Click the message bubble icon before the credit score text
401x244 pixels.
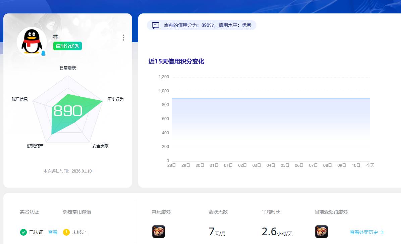pos(155,25)
